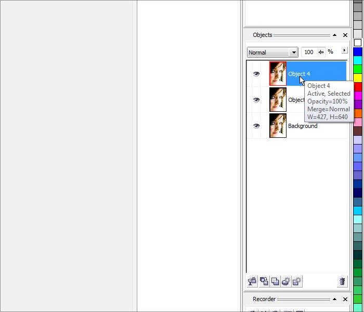This screenshot has width=364, height=312.
Task: Pick the yellow swatch in the color palette
Action: coord(358,77)
